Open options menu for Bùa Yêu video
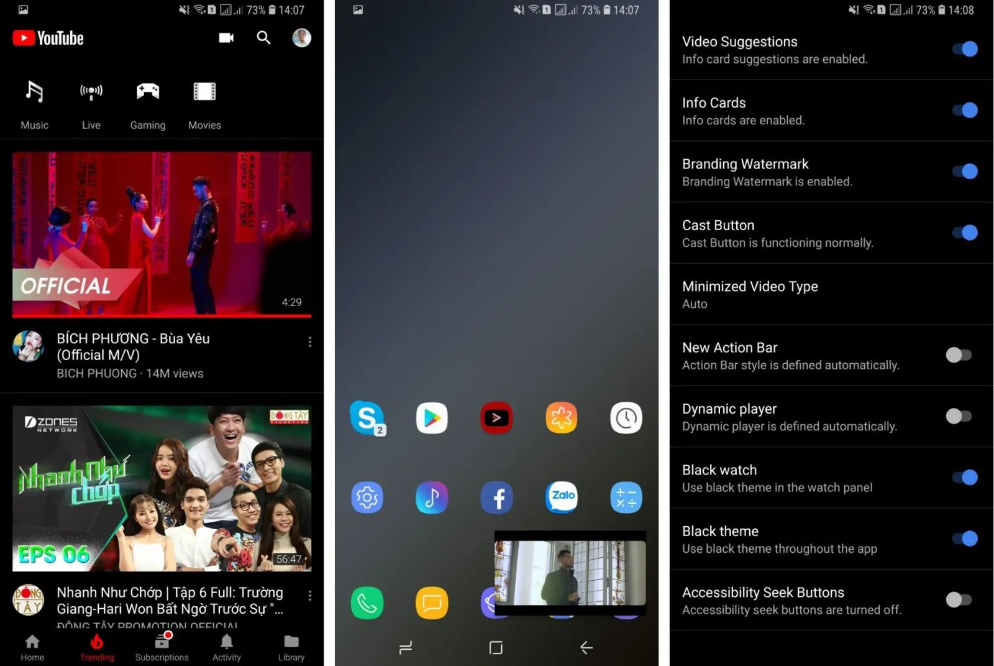Screen dimensions: 994x666 [x=309, y=342]
